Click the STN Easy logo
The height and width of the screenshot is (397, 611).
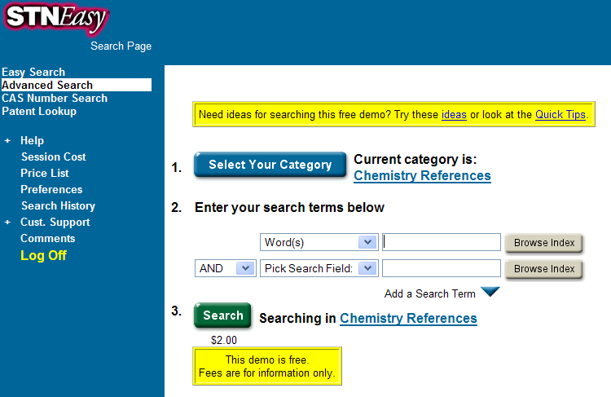point(55,20)
